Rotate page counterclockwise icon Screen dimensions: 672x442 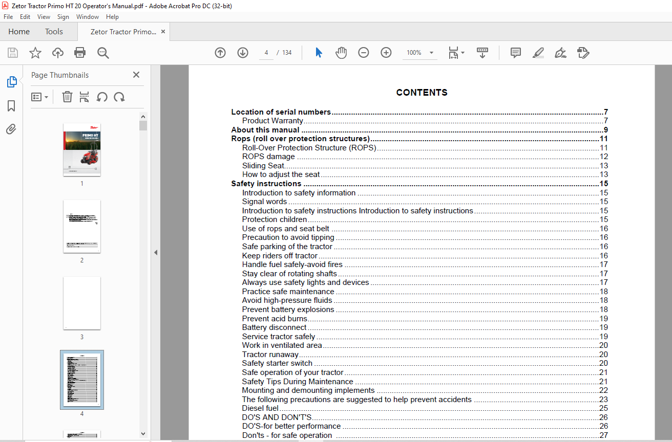pyautogui.click(x=102, y=97)
